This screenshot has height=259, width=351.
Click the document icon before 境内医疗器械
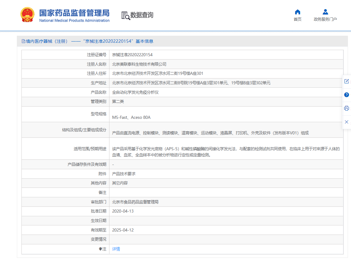(x=23, y=41)
